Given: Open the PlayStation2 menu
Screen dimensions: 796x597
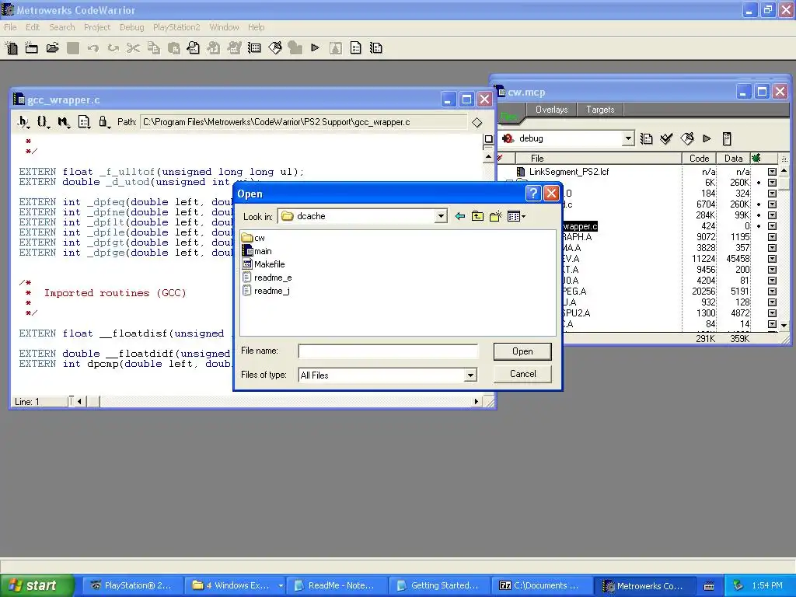Looking at the screenshot, I should 176,27.
